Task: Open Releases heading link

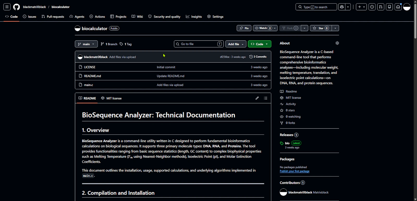Action: click(289, 135)
